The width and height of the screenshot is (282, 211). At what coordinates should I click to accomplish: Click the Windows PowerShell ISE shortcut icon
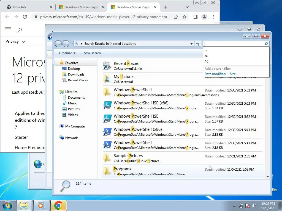[x=107, y=119]
